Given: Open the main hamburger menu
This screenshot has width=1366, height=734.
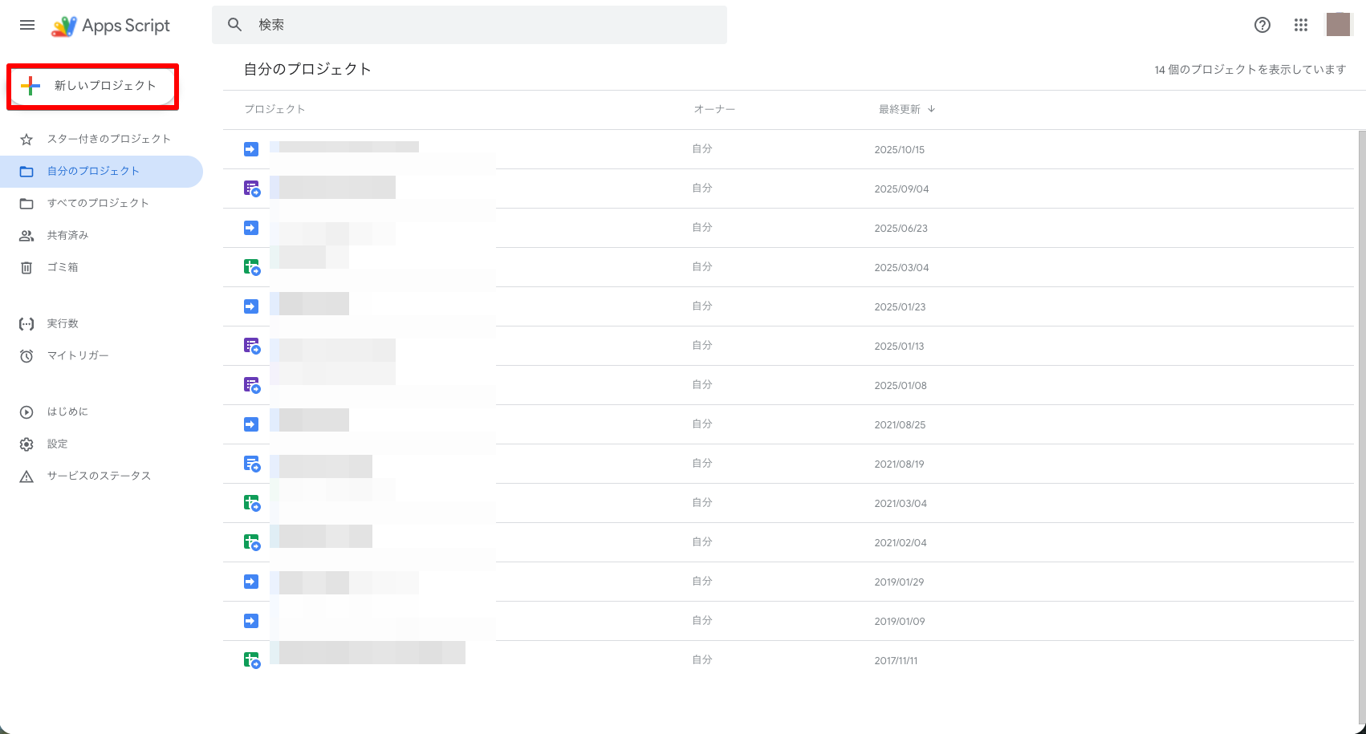Looking at the screenshot, I should [27, 25].
